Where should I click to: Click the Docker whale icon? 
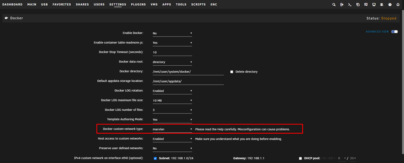(x=6, y=18)
